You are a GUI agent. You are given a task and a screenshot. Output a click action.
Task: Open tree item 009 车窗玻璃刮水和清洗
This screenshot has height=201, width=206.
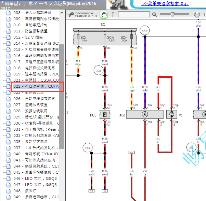36,19
